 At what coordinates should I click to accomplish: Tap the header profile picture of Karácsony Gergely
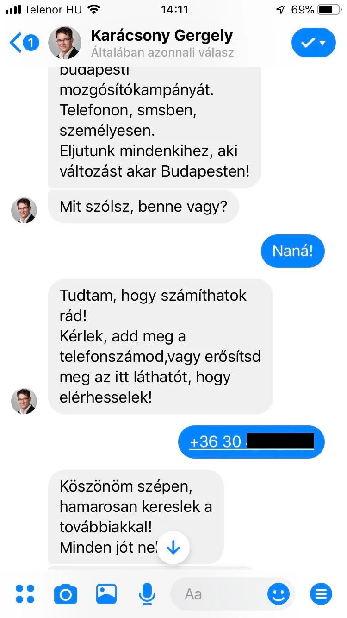65,43
